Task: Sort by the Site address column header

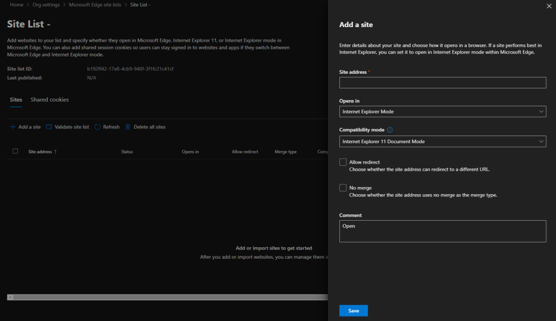Action: [40, 152]
